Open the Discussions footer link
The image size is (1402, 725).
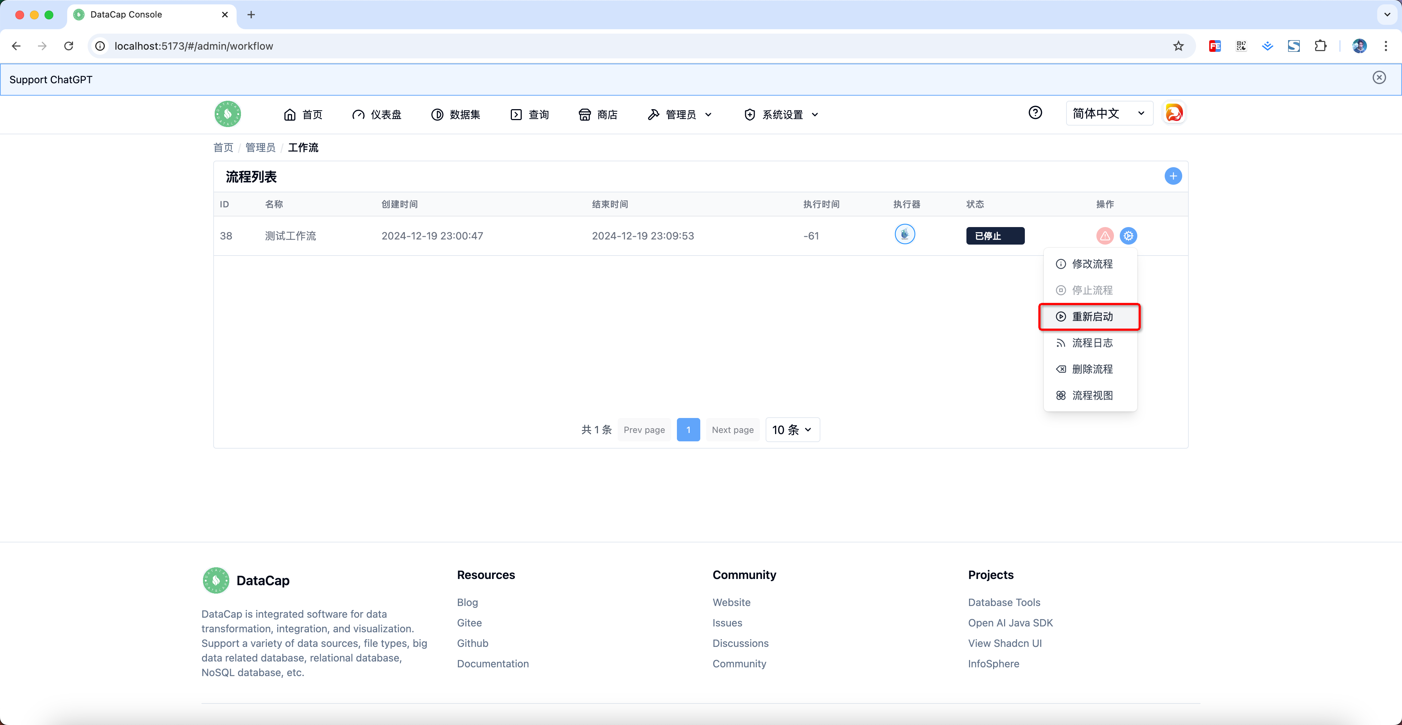pyautogui.click(x=740, y=643)
